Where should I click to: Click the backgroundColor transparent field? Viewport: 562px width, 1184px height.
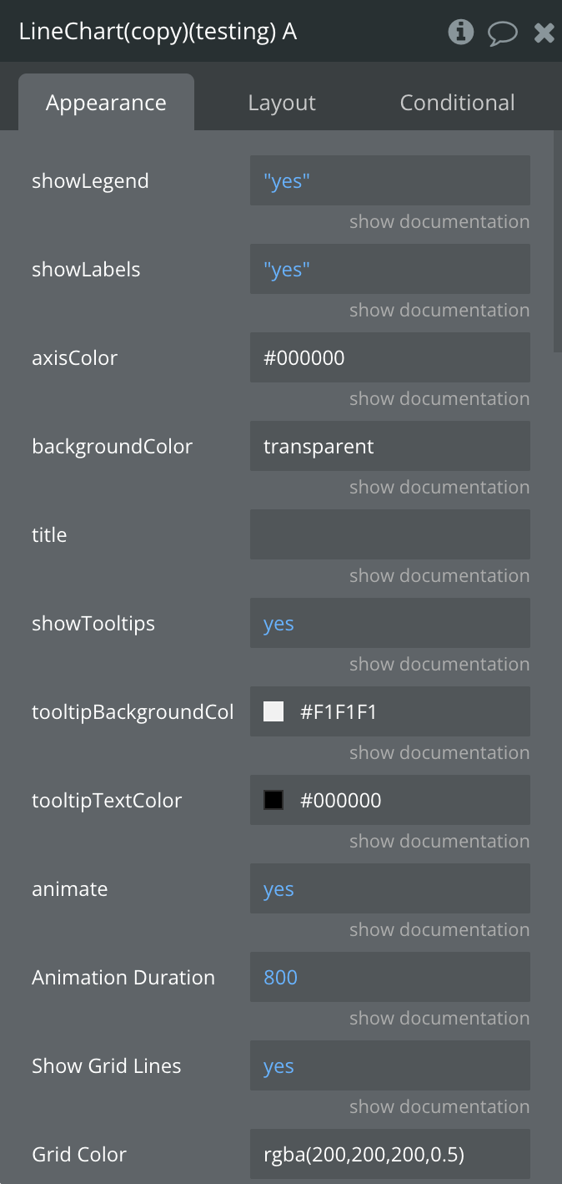click(389, 446)
